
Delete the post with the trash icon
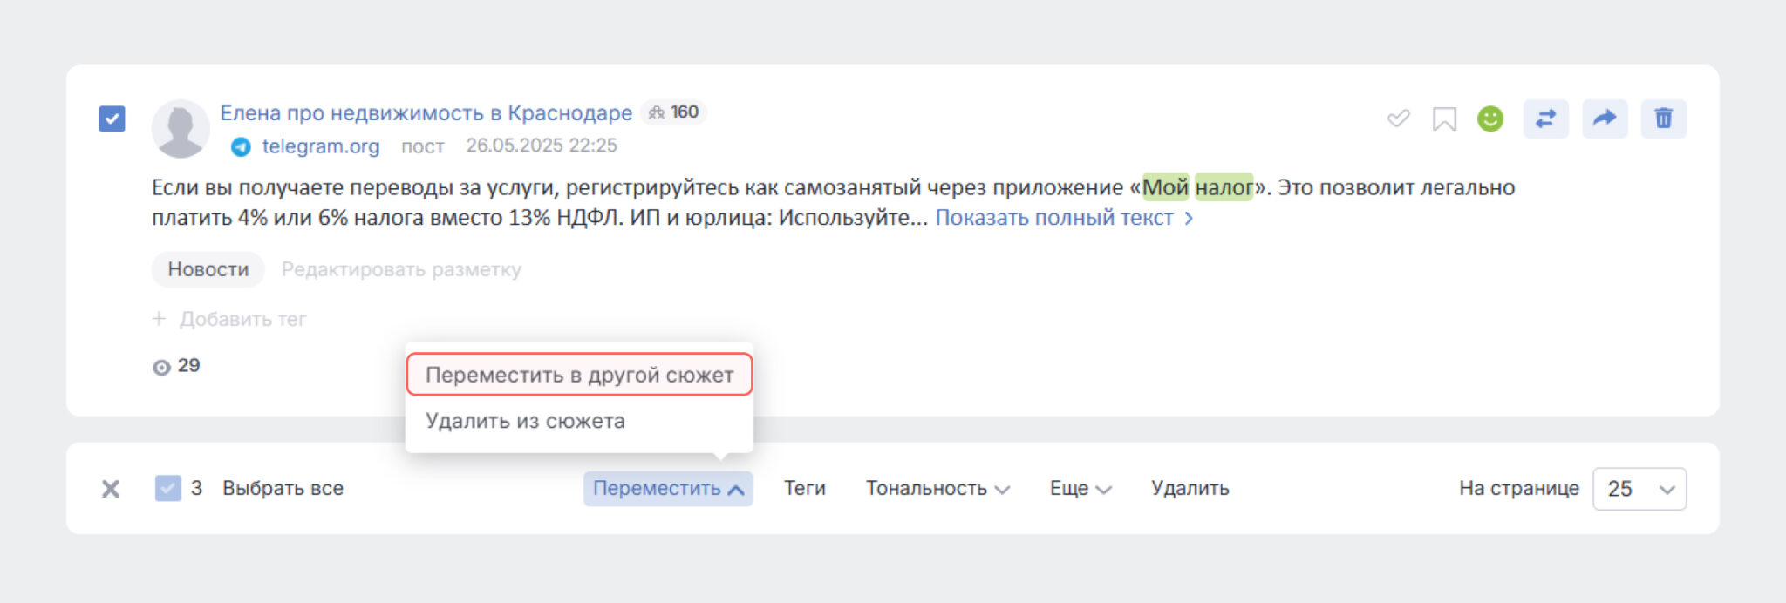coord(1664,119)
